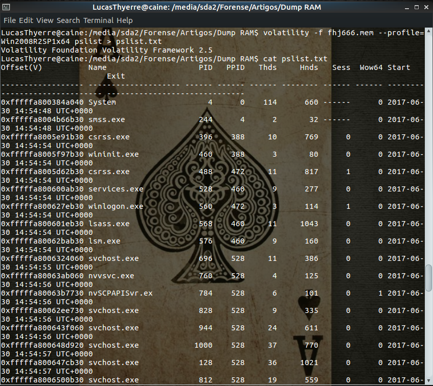Viewport: 433px width, 386px height.
Task: Click the 'Thds' column header text
Action: coord(267,67)
